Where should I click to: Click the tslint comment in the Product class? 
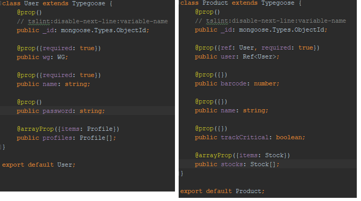pyautogui.click(x=270, y=21)
